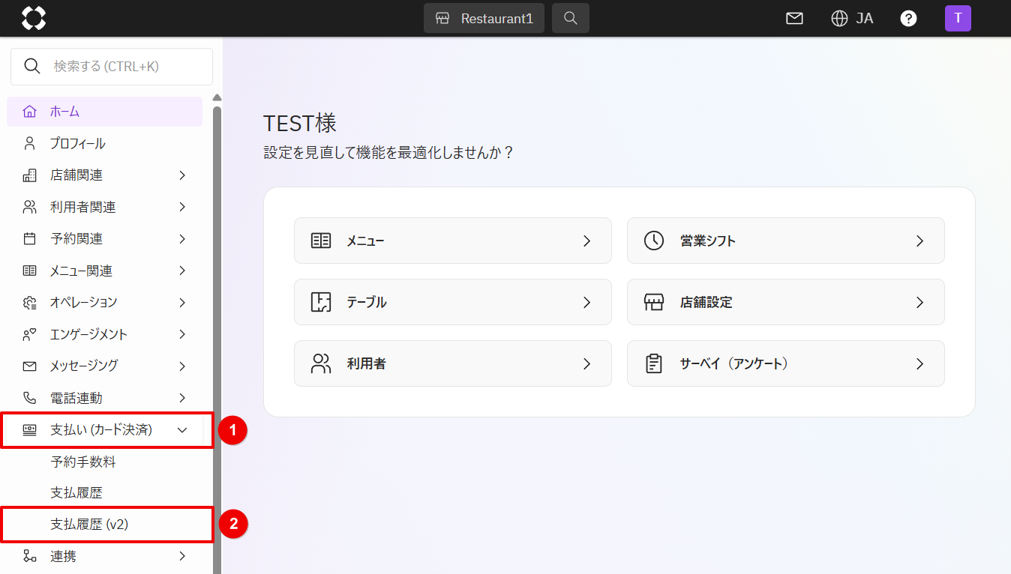
Task: Click the gear icon beside オペレーション
Action: click(x=30, y=303)
